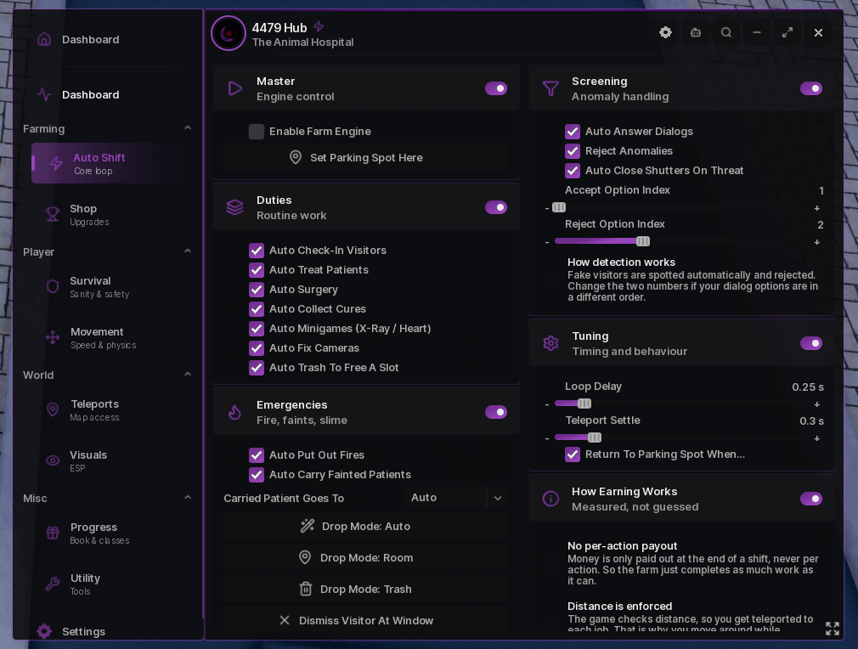Click Drop Mode: Trash button
The height and width of the screenshot is (649, 858).
(365, 590)
